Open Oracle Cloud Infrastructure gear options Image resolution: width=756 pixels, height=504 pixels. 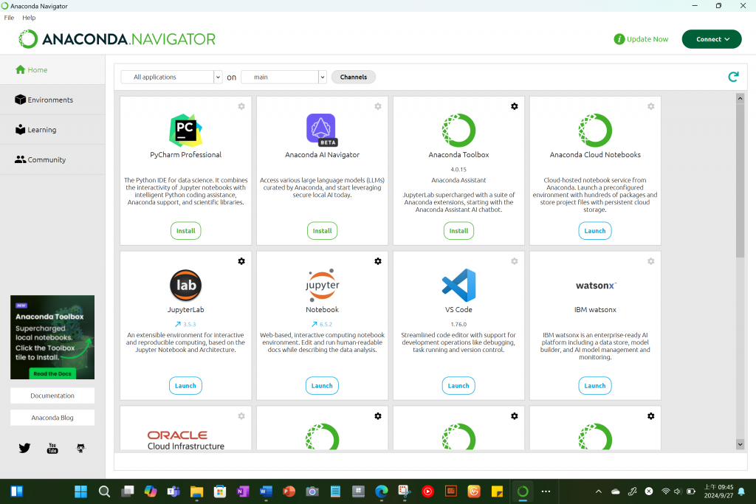pos(241,416)
